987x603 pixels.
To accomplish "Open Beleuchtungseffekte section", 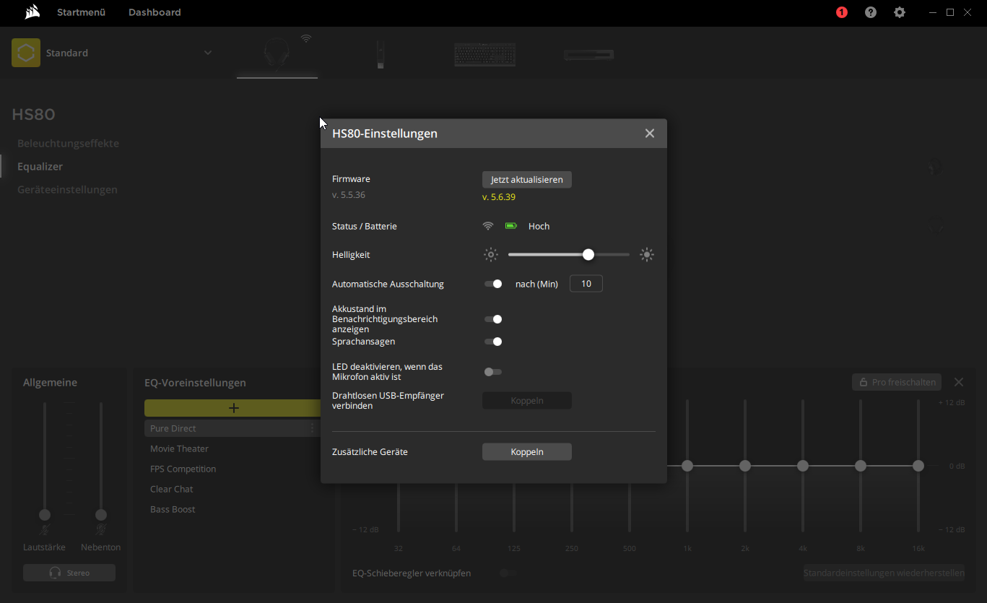I will point(68,143).
